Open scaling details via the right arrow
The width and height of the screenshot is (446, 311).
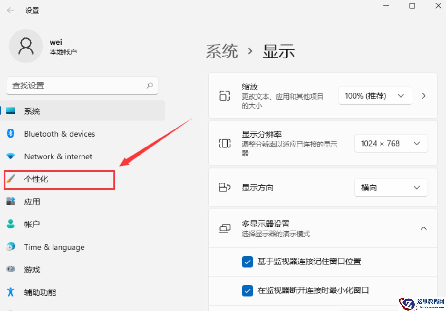click(423, 95)
